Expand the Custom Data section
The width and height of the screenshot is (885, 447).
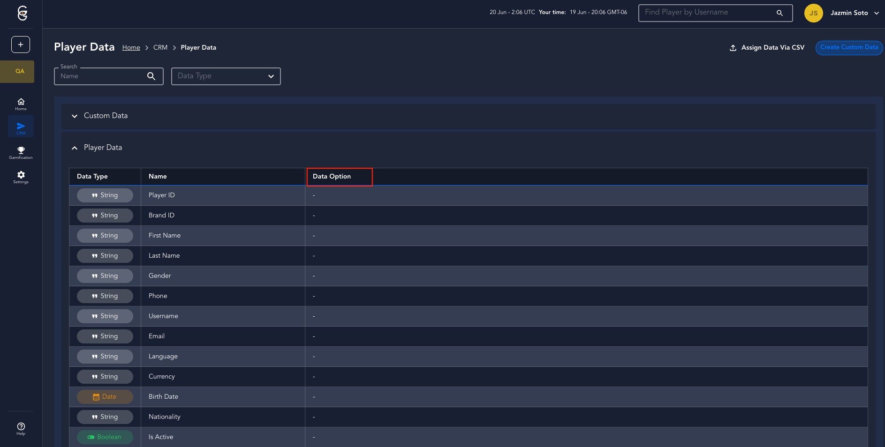[x=75, y=116]
